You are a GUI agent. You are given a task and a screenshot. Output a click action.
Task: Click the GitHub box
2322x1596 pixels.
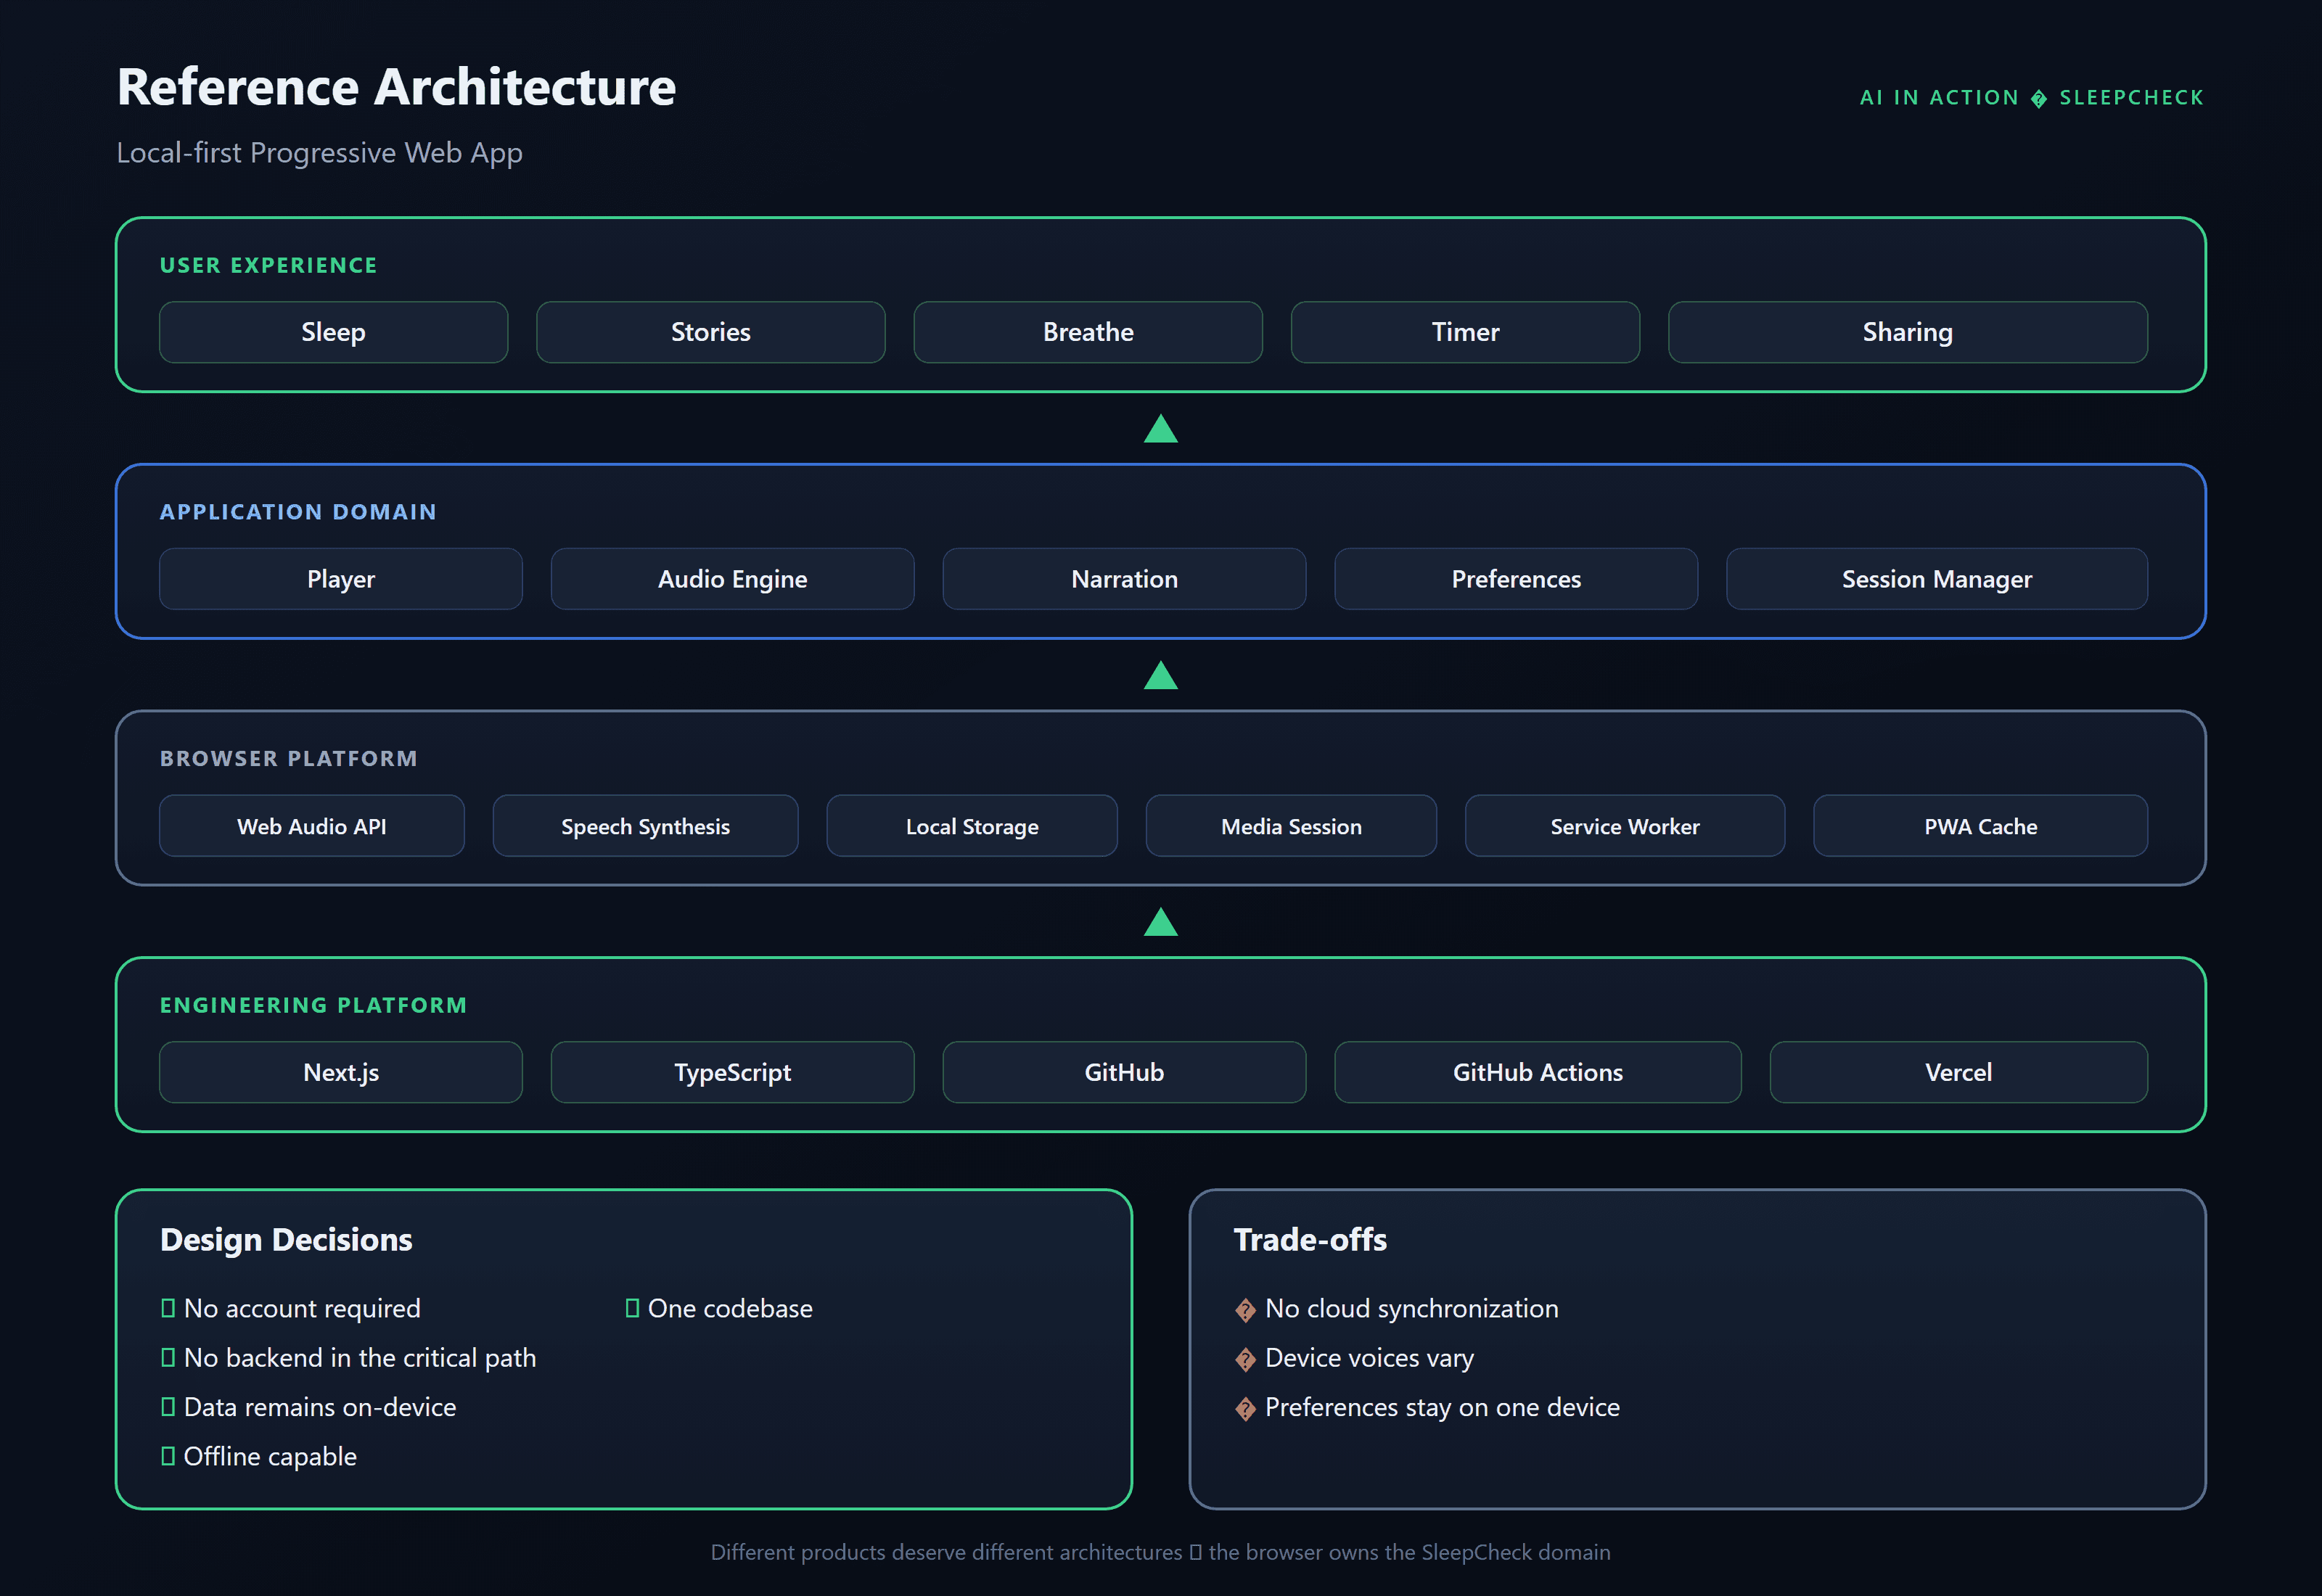click(1124, 1072)
